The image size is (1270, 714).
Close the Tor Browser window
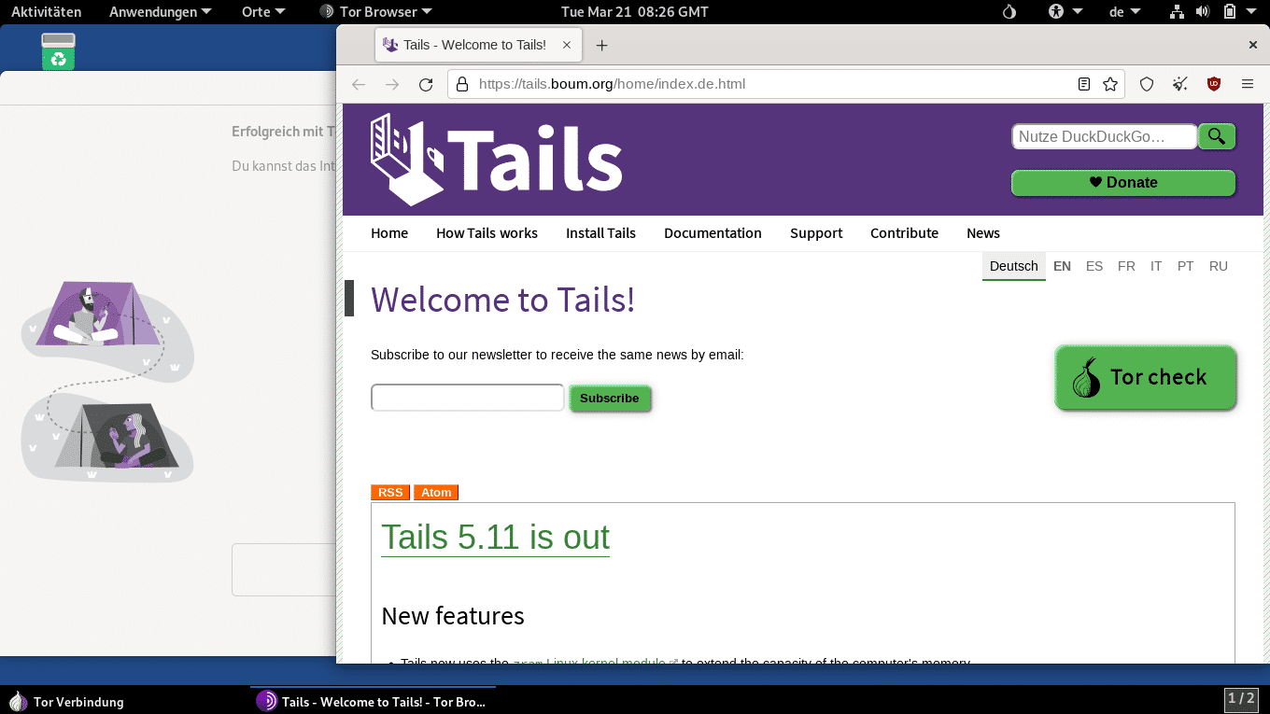click(x=1253, y=45)
